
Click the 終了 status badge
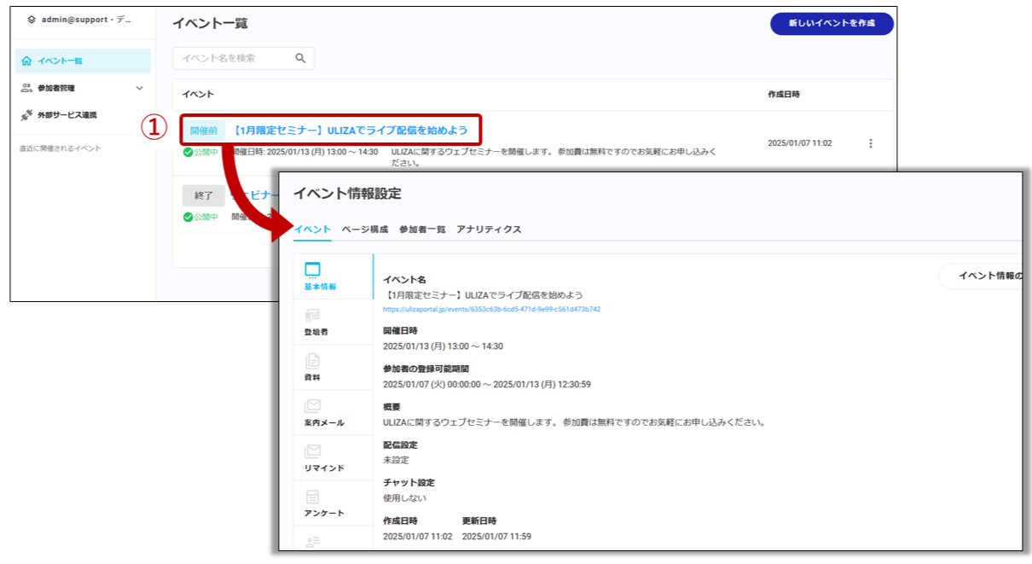tap(204, 195)
